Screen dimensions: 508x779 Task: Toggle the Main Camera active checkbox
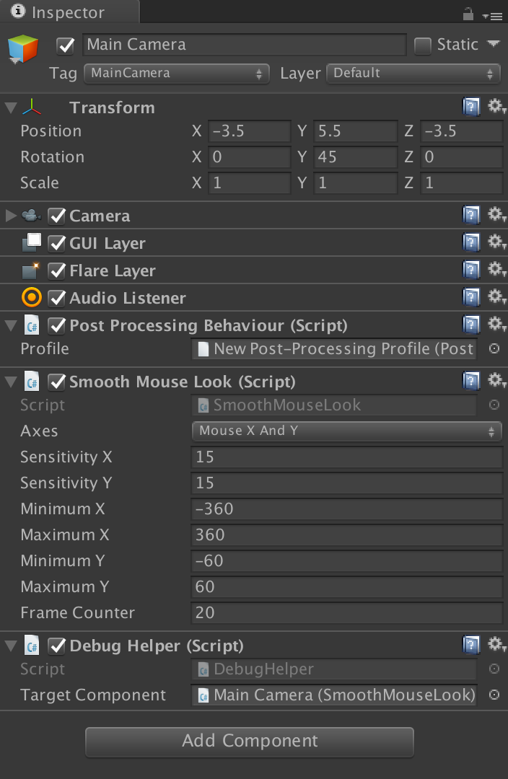tap(65, 46)
